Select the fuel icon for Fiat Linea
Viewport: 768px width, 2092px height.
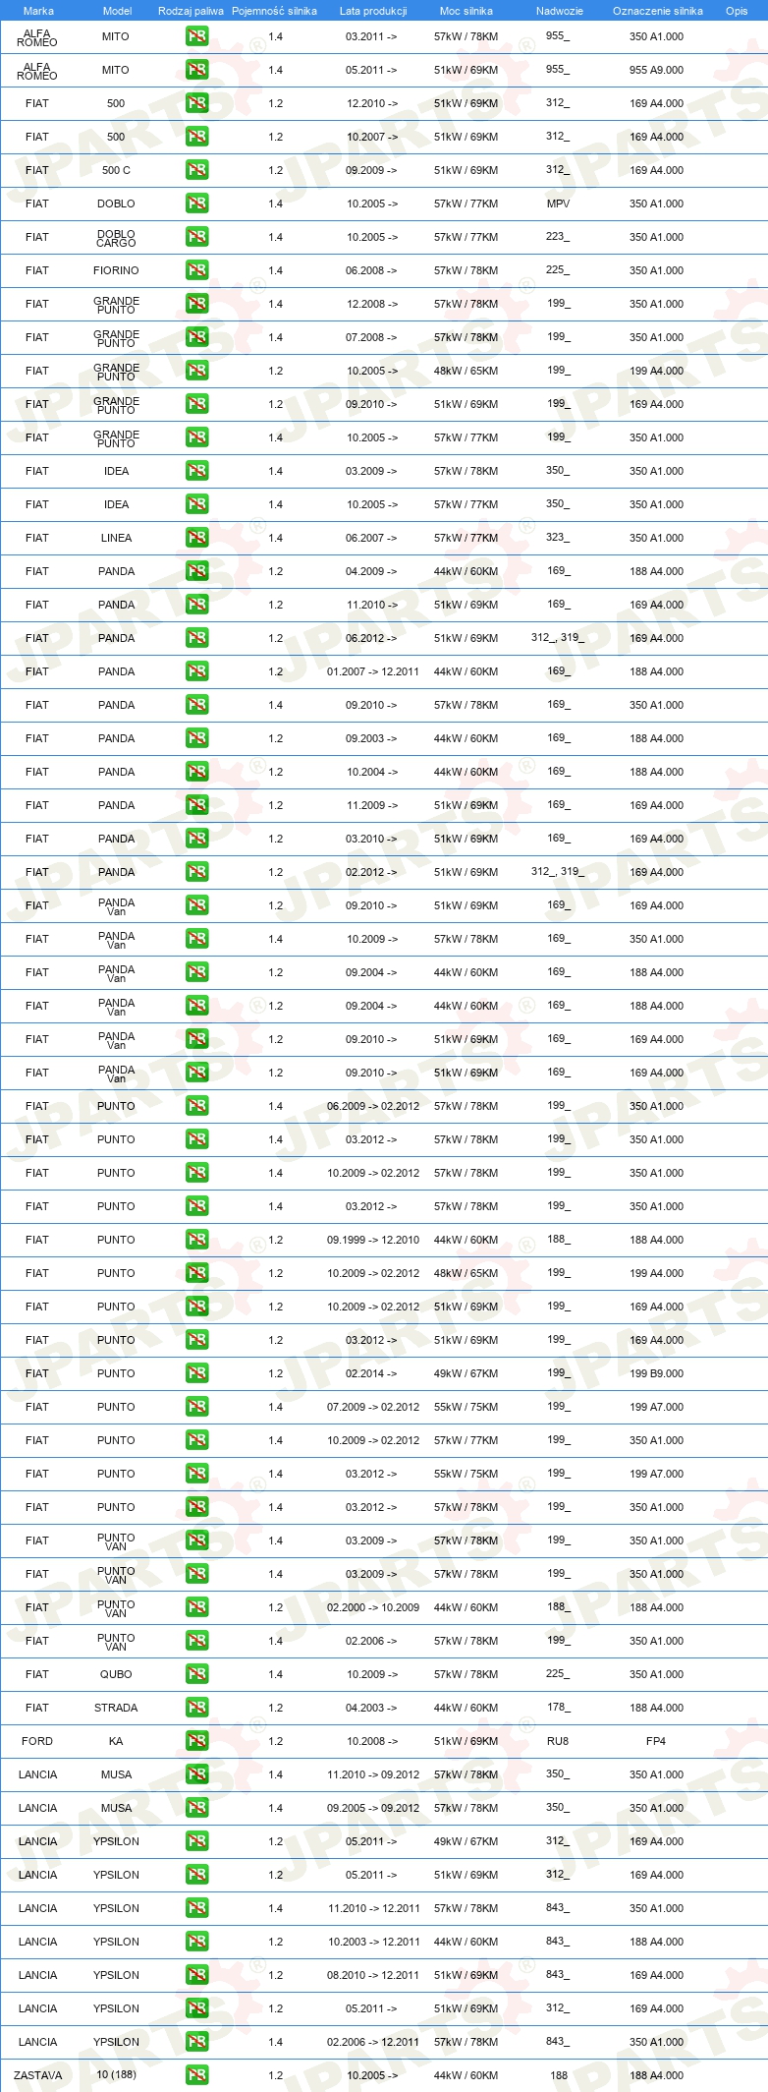[x=196, y=538]
